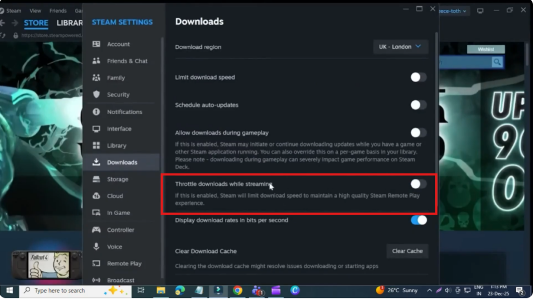Screen dimensions: 533x299
Task: Launch Google Chrome from taskbar
Action: click(237, 290)
